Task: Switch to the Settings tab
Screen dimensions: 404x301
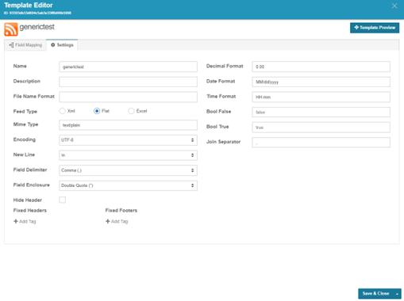Action: (62, 45)
